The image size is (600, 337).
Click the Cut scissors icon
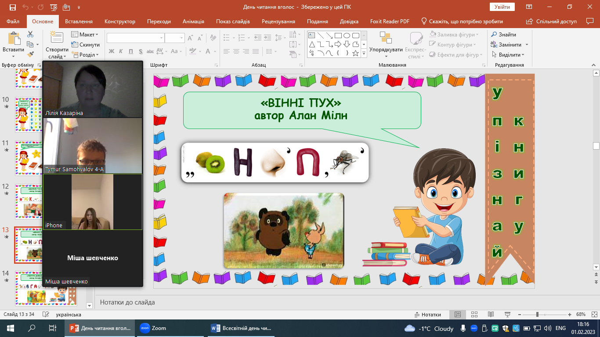click(30, 34)
